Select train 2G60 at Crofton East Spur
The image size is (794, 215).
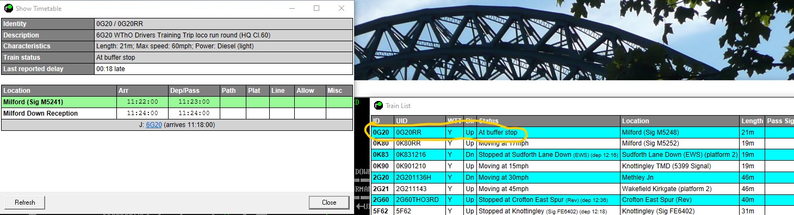pyautogui.click(x=582, y=200)
